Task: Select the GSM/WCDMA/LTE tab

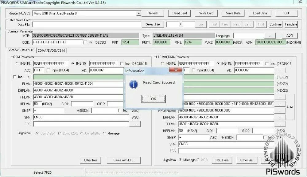Action: [21, 50]
